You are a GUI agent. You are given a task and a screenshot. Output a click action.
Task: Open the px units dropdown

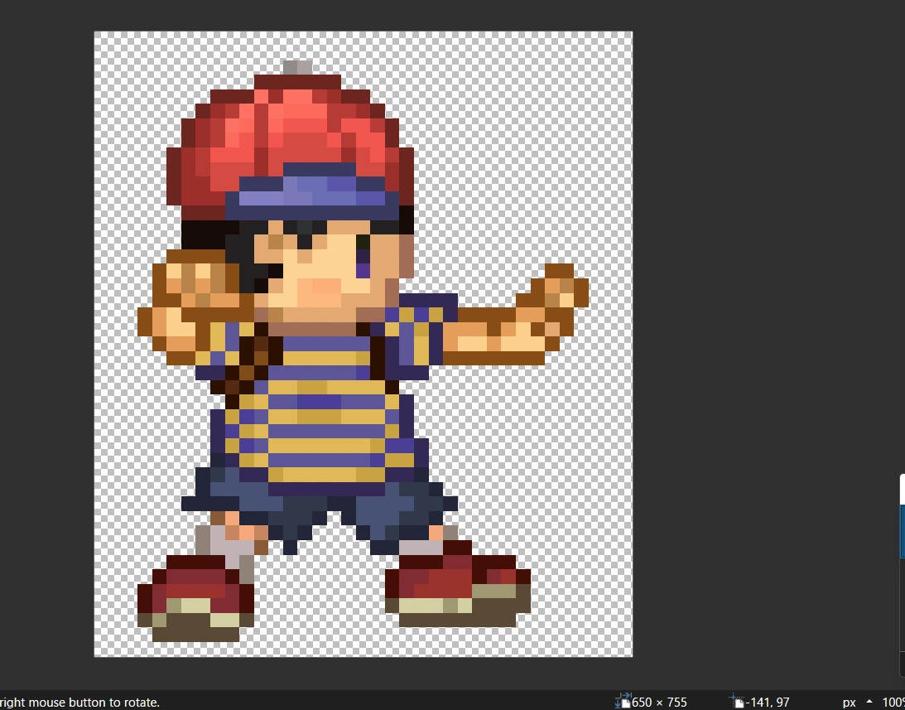(x=856, y=703)
